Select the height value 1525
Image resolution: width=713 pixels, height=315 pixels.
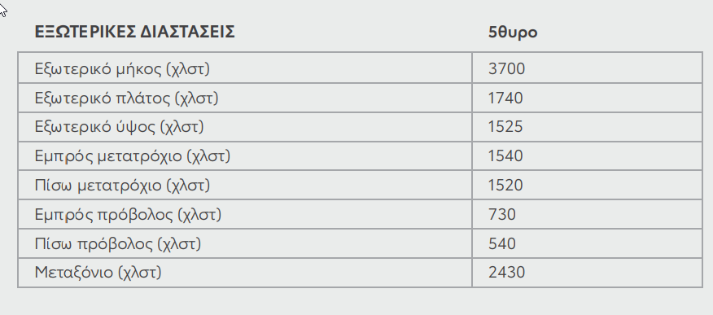(505, 127)
